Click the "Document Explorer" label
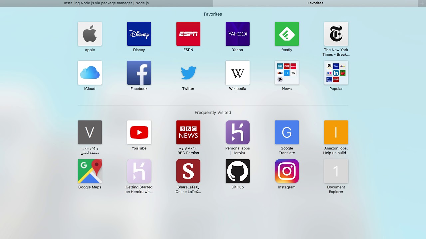This screenshot has width=426, height=239. coord(336,190)
